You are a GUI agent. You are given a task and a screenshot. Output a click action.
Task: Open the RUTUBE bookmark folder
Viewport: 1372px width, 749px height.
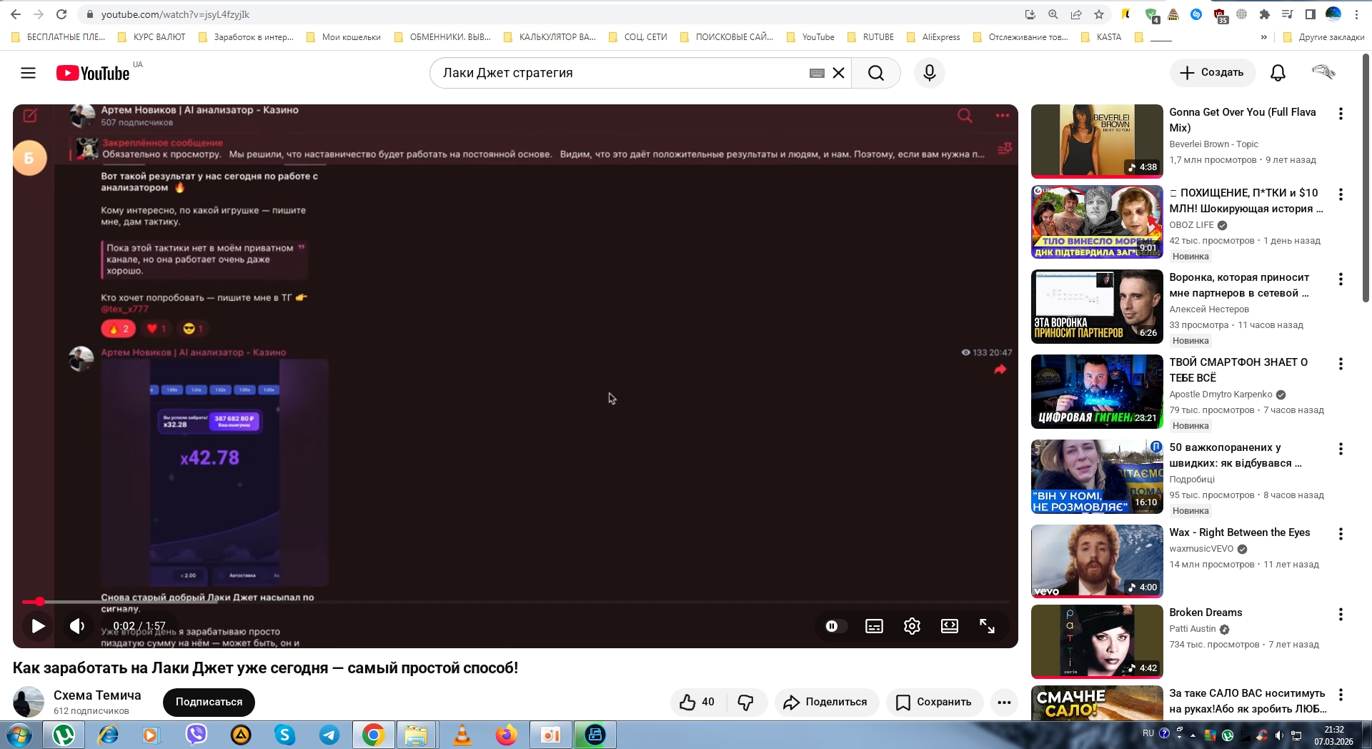pos(870,37)
